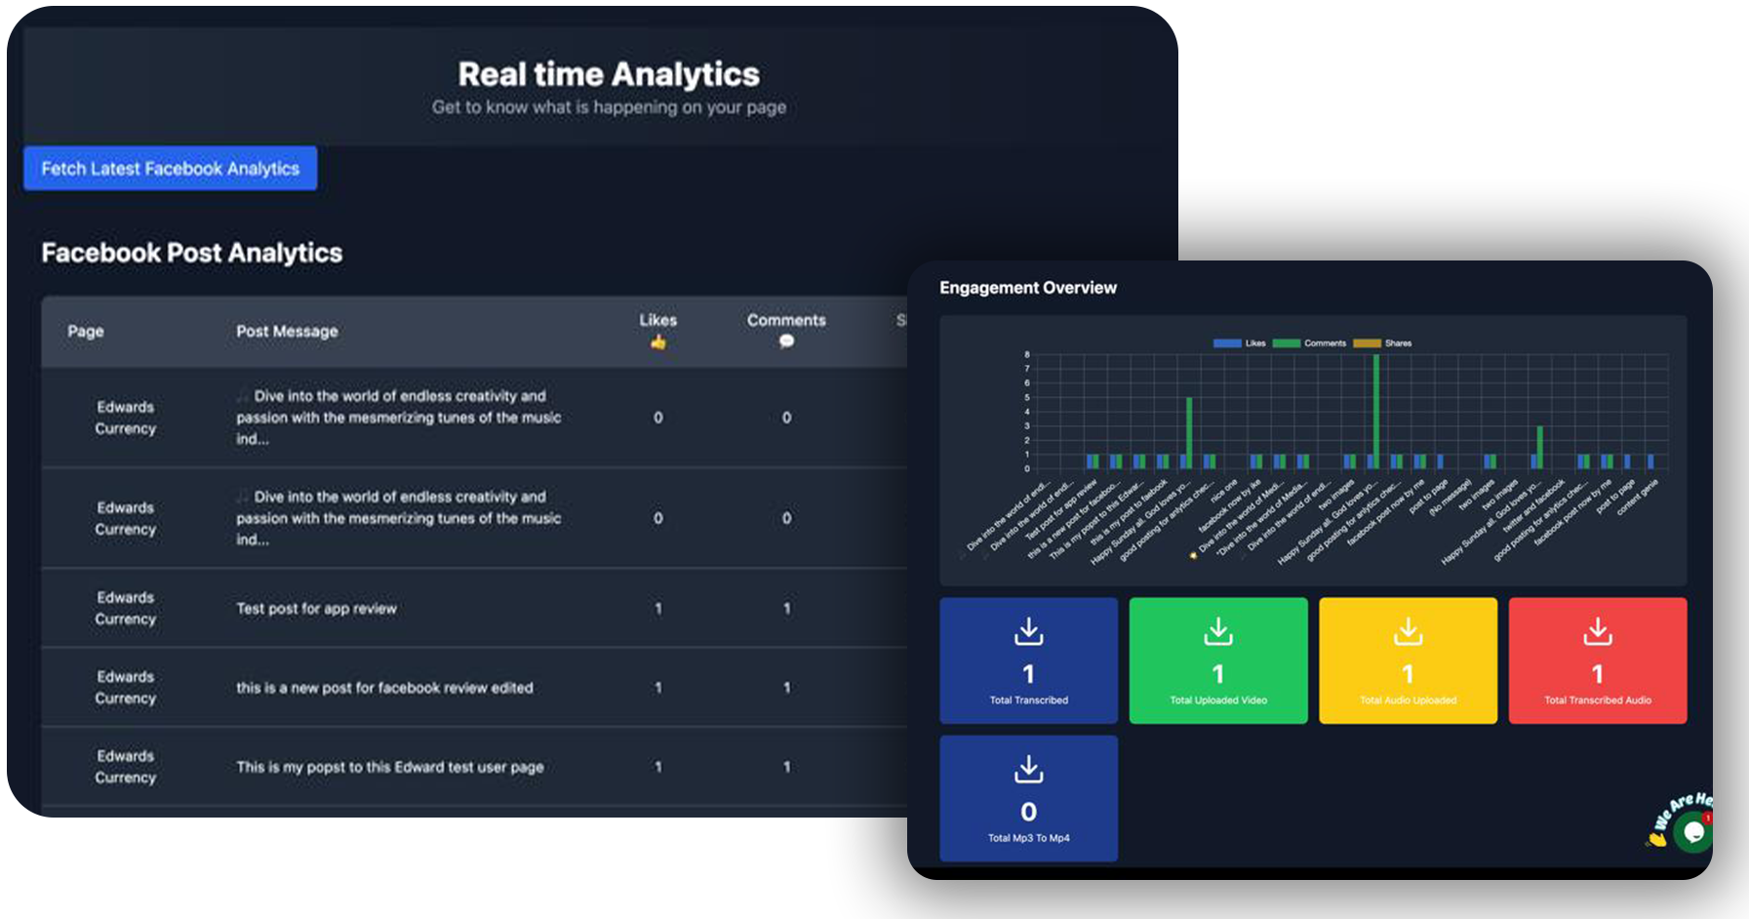Click the Fetch Latest Facebook Analytics button
1749x919 pixels.
171,169
